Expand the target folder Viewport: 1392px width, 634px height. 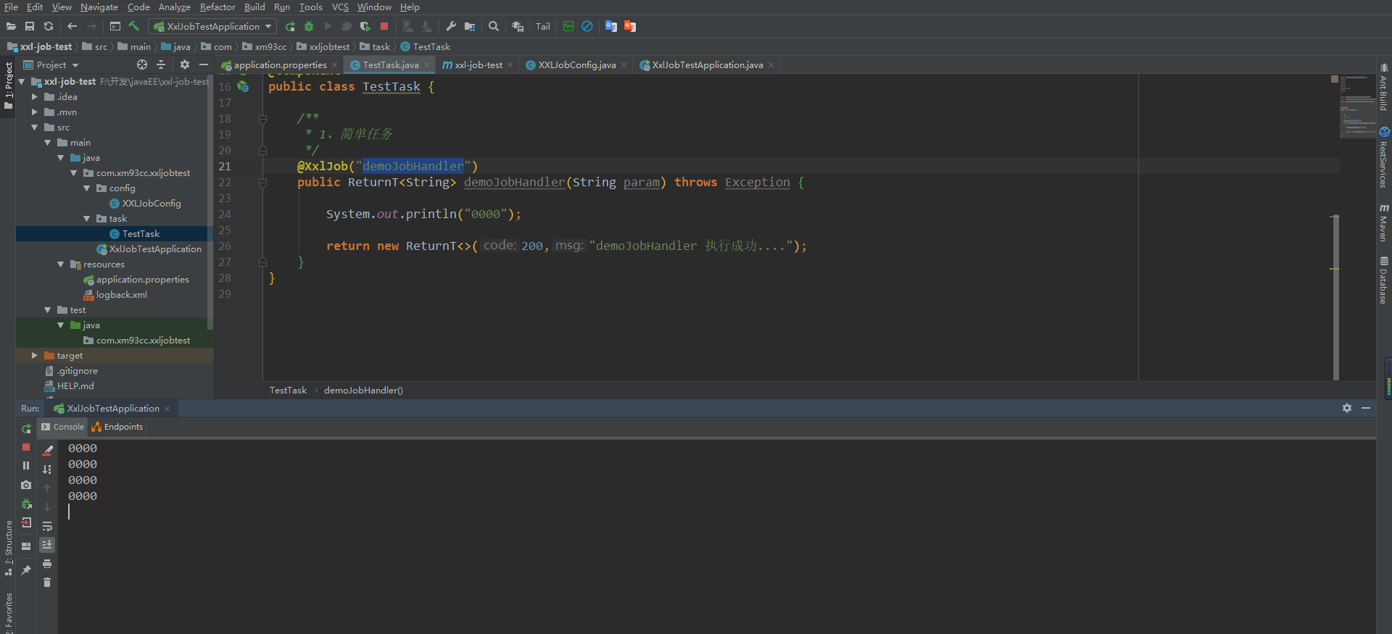point(34,355)
